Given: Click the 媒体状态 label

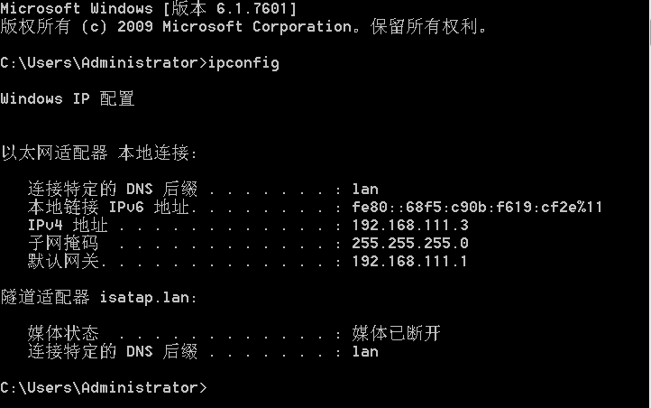Looking at the screenshot, I should pyautogui.click(x=63, y=333).
